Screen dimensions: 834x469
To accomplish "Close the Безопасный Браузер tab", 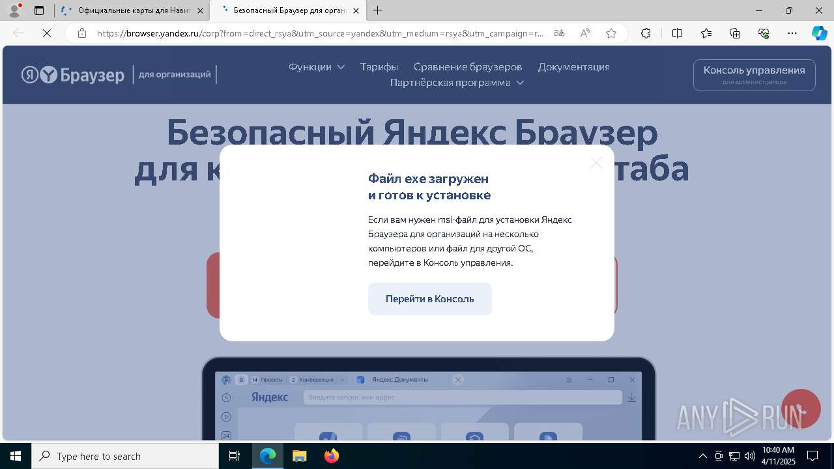I will 356,10.
